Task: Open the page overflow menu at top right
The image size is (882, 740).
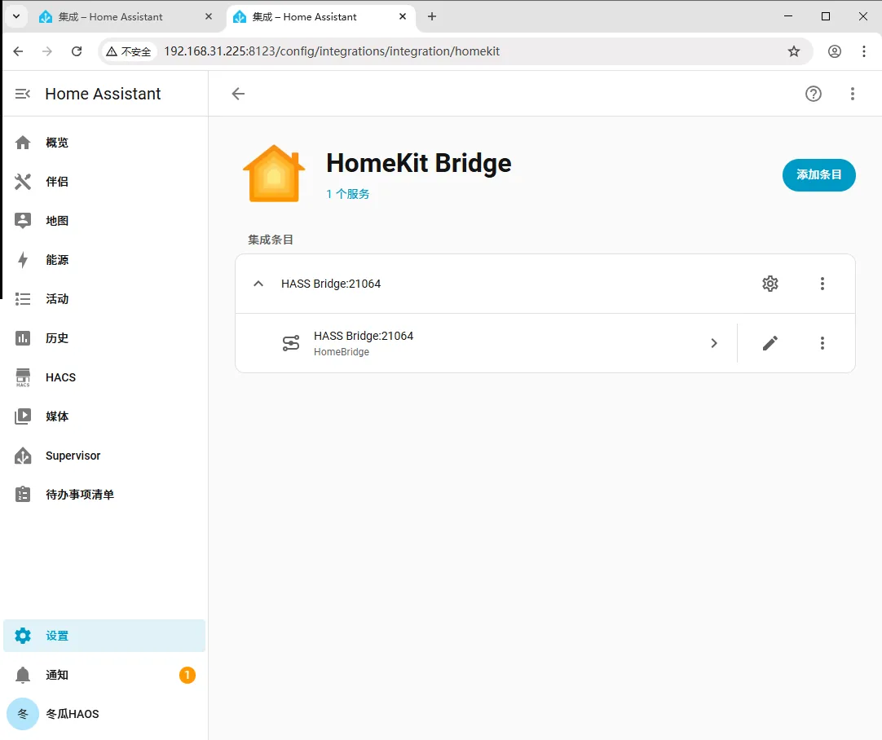Action: coord(853,94)
